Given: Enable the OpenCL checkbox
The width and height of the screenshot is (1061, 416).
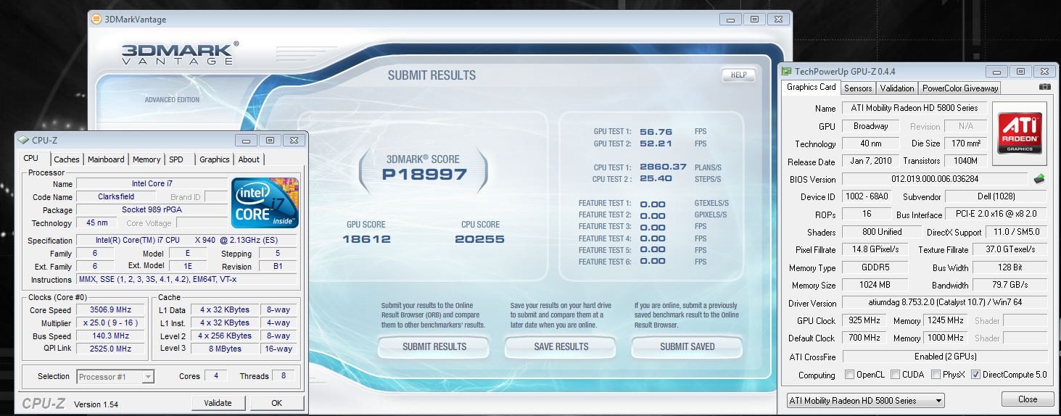Looking at the screenshot, I should click(849, 375).
